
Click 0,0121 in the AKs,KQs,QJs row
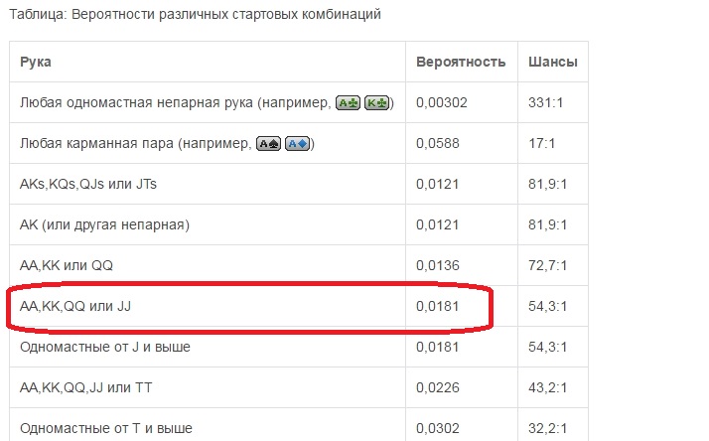(x=437, y=184)
